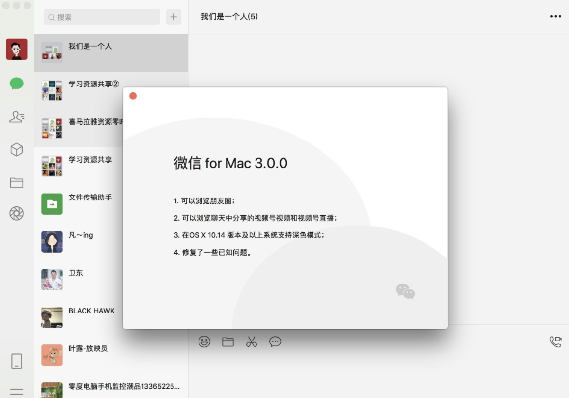Close the 微信 for Mac 3.0.0 dialog

(x=133, y=96)
